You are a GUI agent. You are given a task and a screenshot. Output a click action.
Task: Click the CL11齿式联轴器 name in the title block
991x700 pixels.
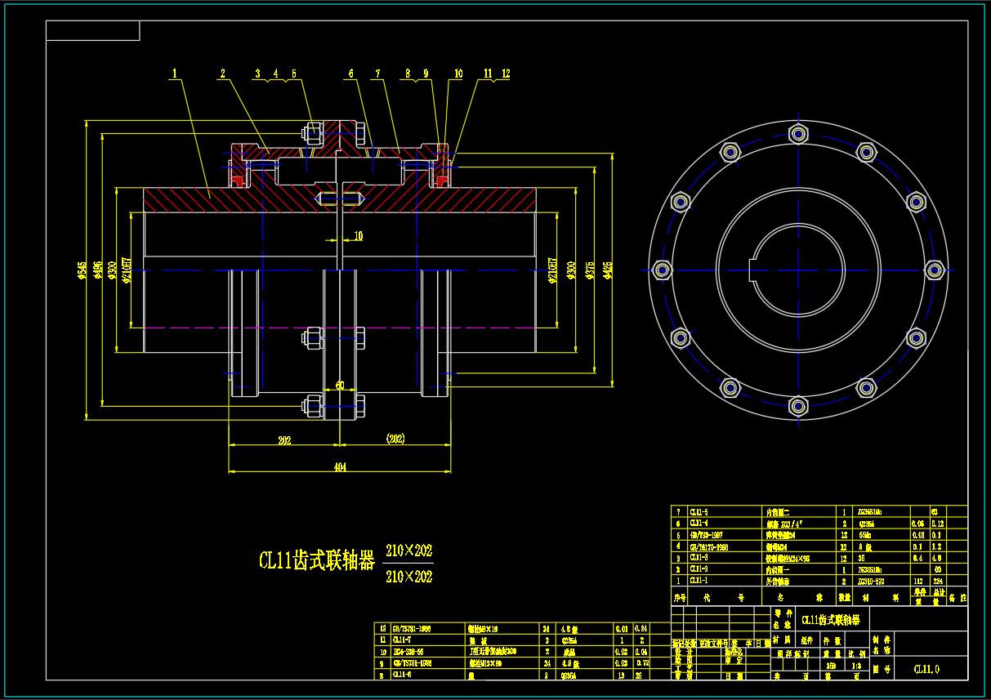point(831,620)
